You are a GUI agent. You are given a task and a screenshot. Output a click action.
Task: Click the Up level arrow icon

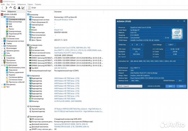pos(10,8)
